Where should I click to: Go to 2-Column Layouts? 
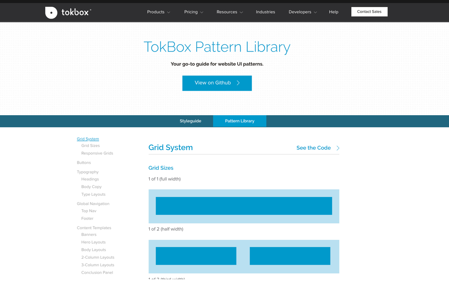(98, 258)
